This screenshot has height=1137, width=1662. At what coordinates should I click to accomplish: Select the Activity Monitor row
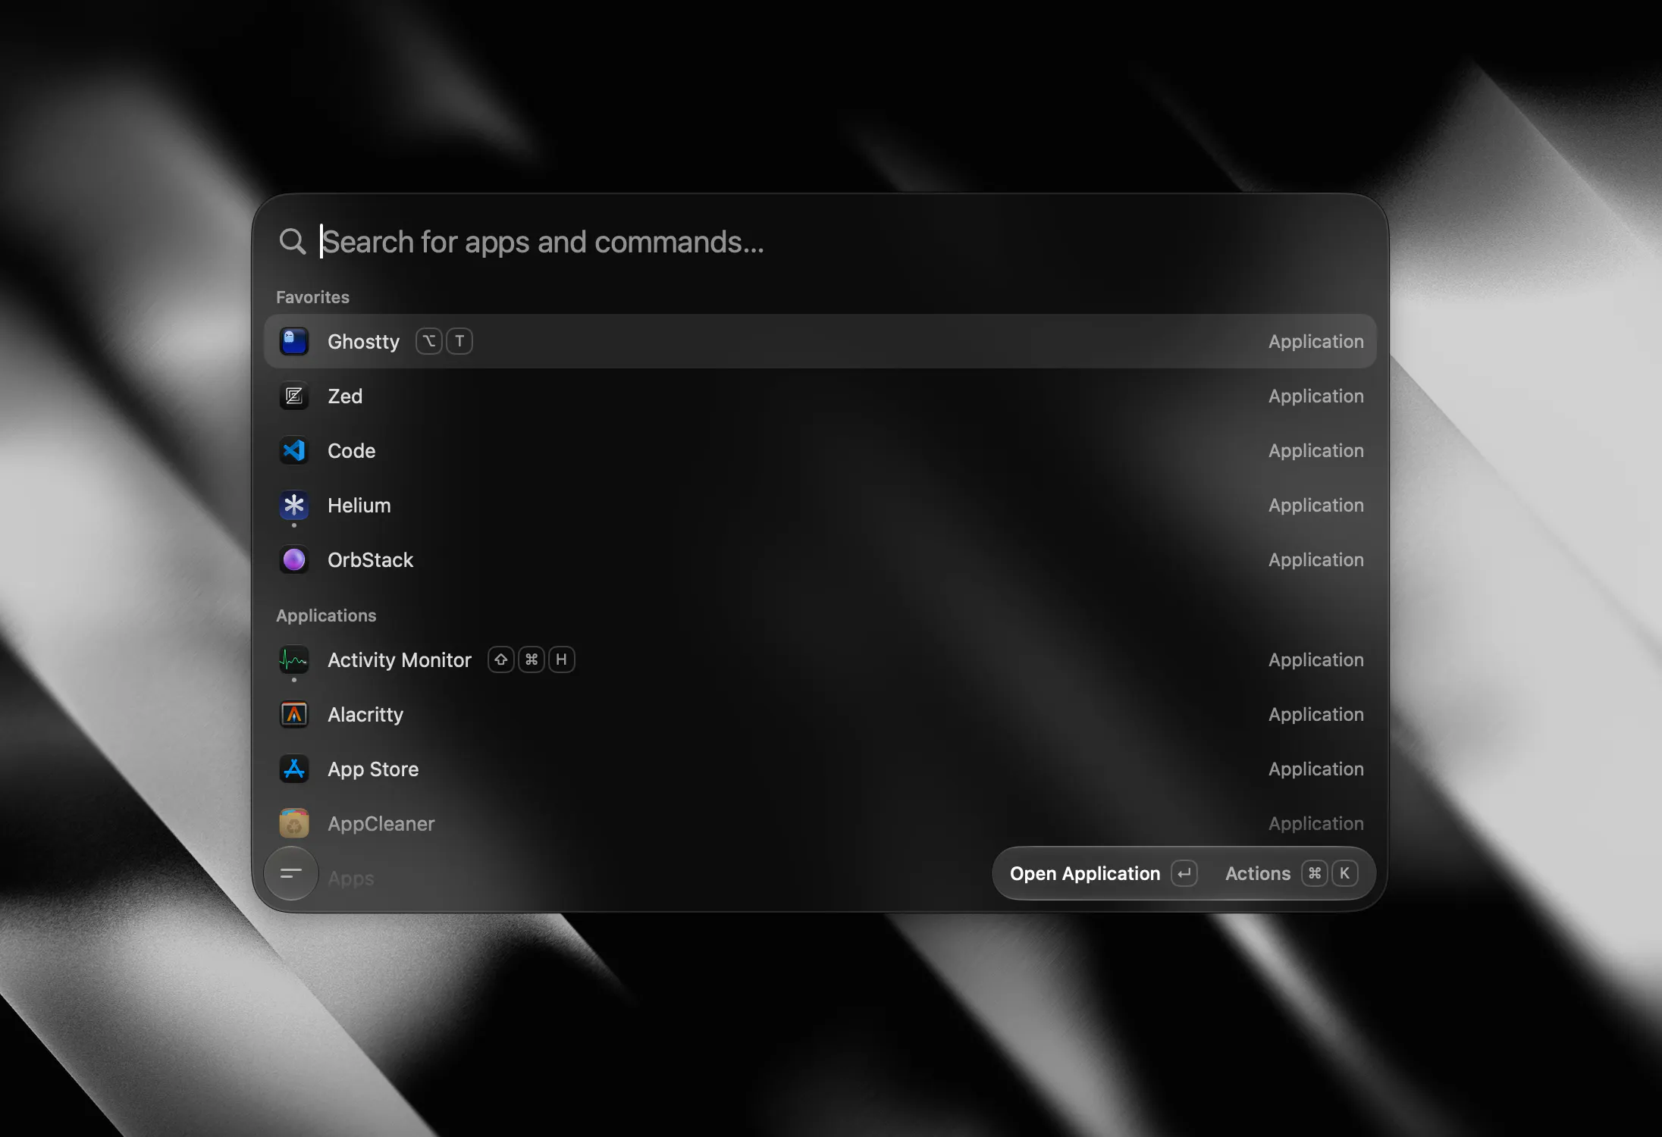820,660
